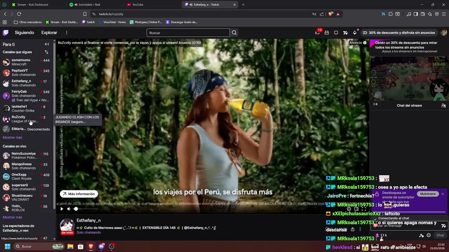Click the Muéstrame button
Viewport: 449px width, 252px height.
[428, 194]
